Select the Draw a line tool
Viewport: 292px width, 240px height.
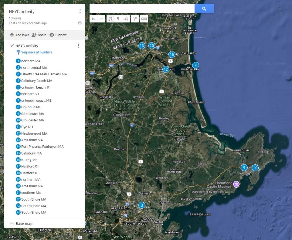click(x=126, y=18)
